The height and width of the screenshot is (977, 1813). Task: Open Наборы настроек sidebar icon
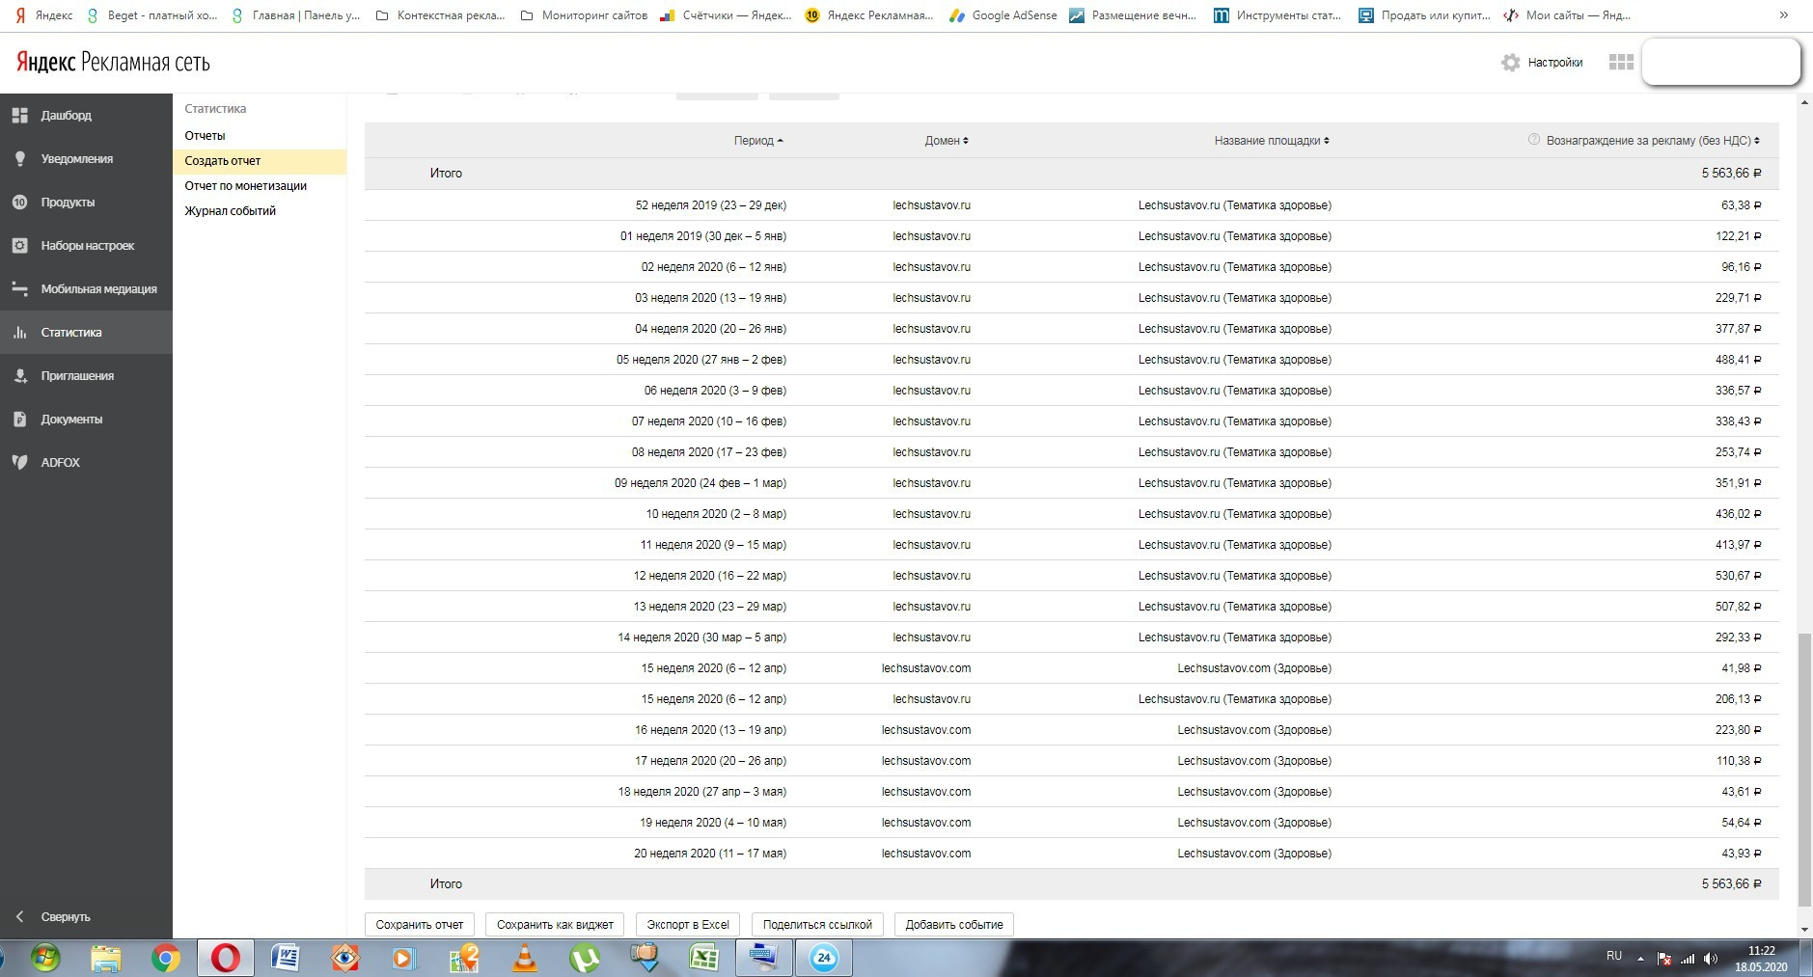(x=19, y=246)
